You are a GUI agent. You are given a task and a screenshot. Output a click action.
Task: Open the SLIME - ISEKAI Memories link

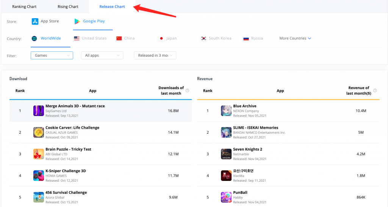click(255, 128)
